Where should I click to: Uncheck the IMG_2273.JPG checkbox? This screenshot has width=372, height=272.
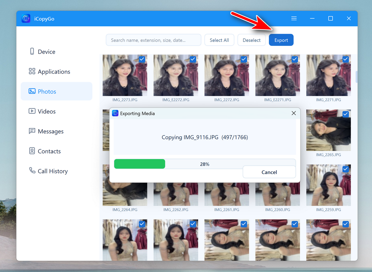click(142, 59)
